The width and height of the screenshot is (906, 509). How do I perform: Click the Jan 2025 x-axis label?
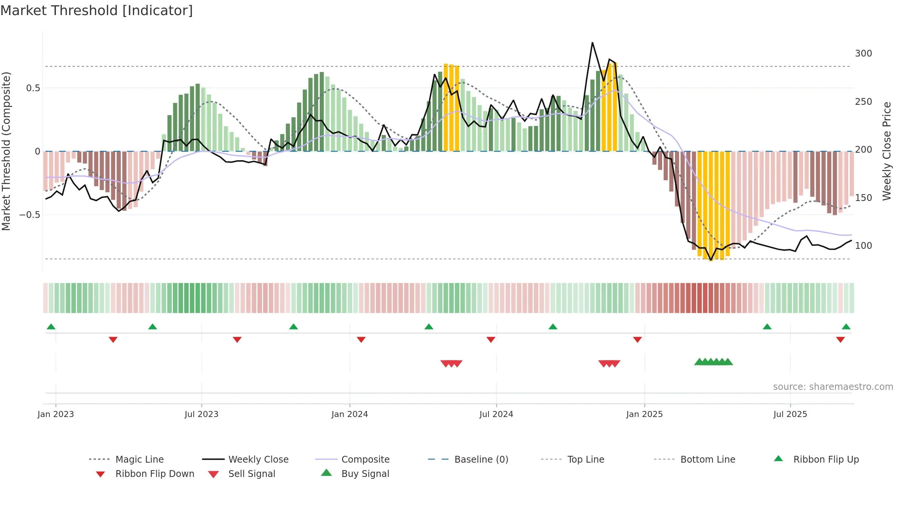click(645, 414)
